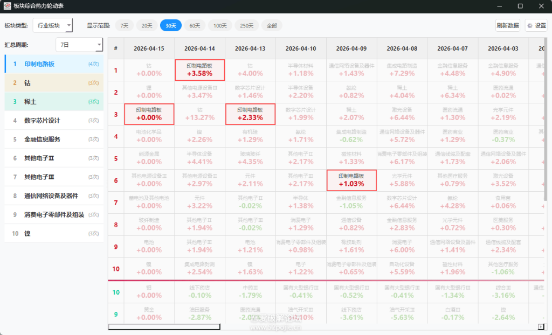Click the 综合III -3.16% cell
This screenshot has height=335, width=552.
503,292
